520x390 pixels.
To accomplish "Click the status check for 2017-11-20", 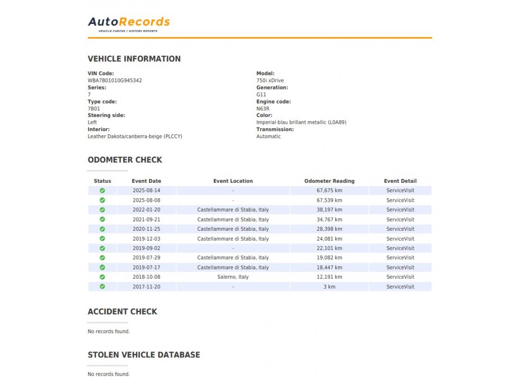I will pyautogui.click(x=102, y=287).
